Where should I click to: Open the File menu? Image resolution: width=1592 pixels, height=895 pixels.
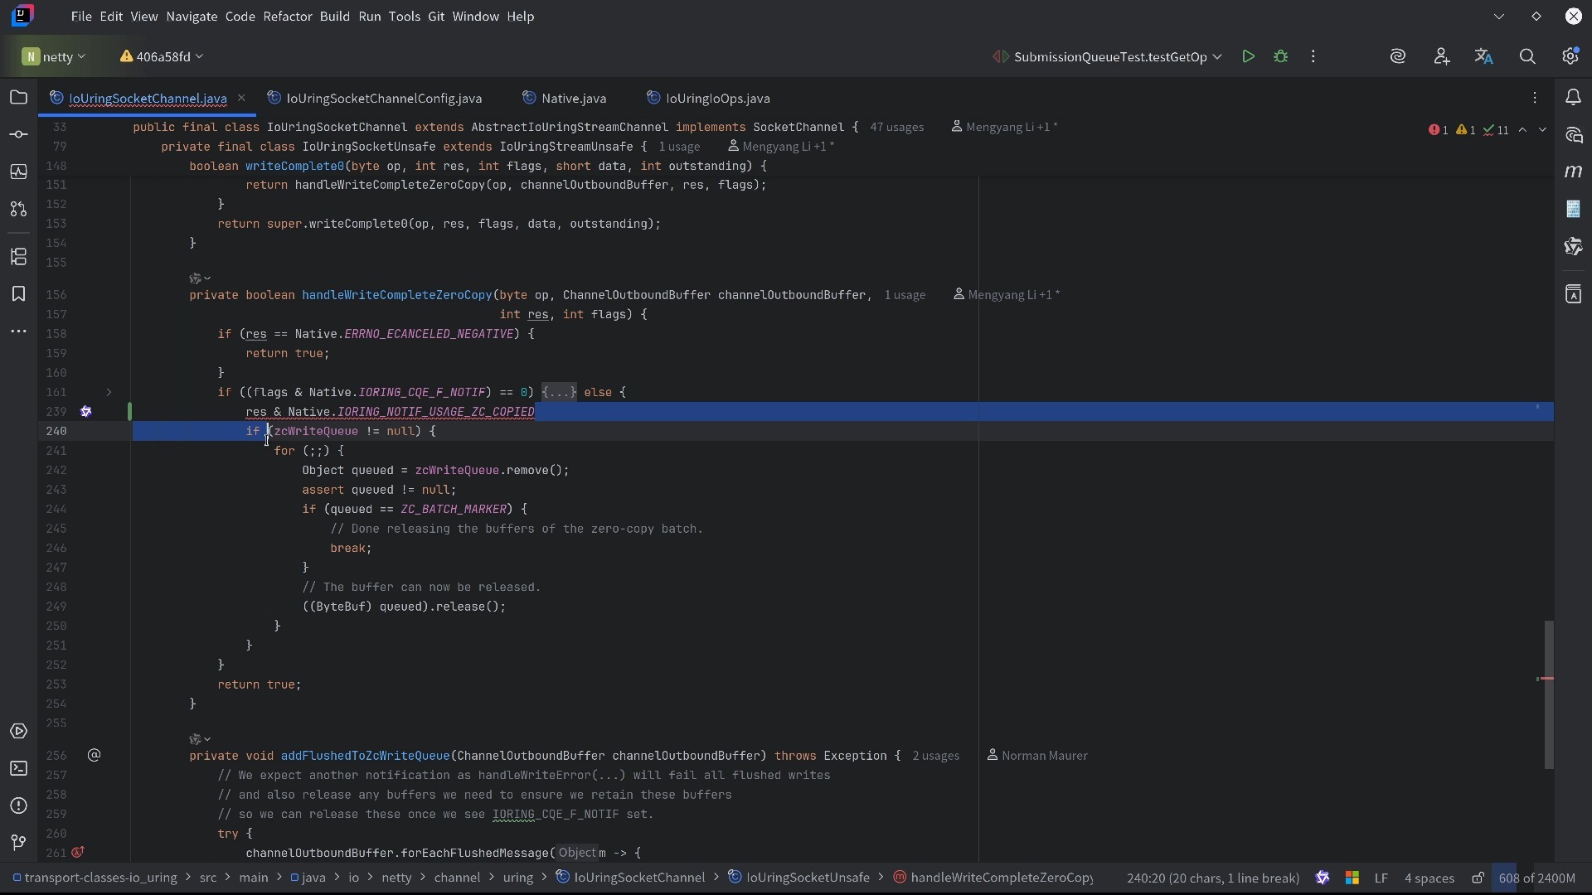[x=81, y=17]
